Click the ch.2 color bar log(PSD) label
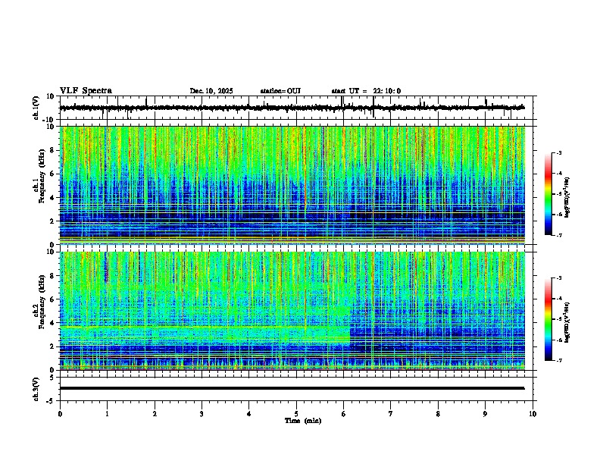600x464 pixels. point(567,322)
